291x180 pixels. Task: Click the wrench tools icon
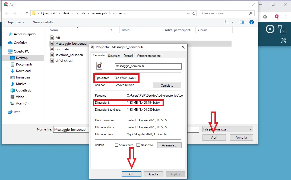(284, 40)
